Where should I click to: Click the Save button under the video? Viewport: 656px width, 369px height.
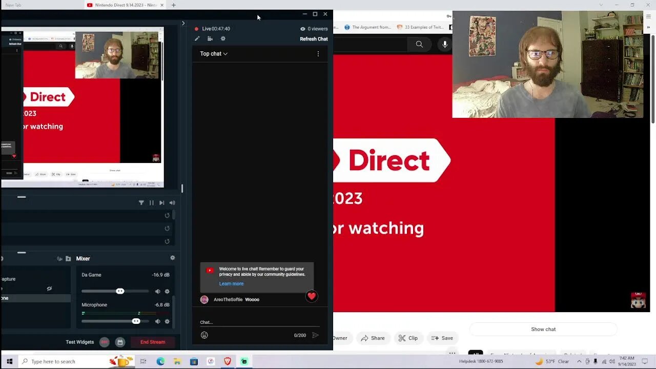point(442,338)
